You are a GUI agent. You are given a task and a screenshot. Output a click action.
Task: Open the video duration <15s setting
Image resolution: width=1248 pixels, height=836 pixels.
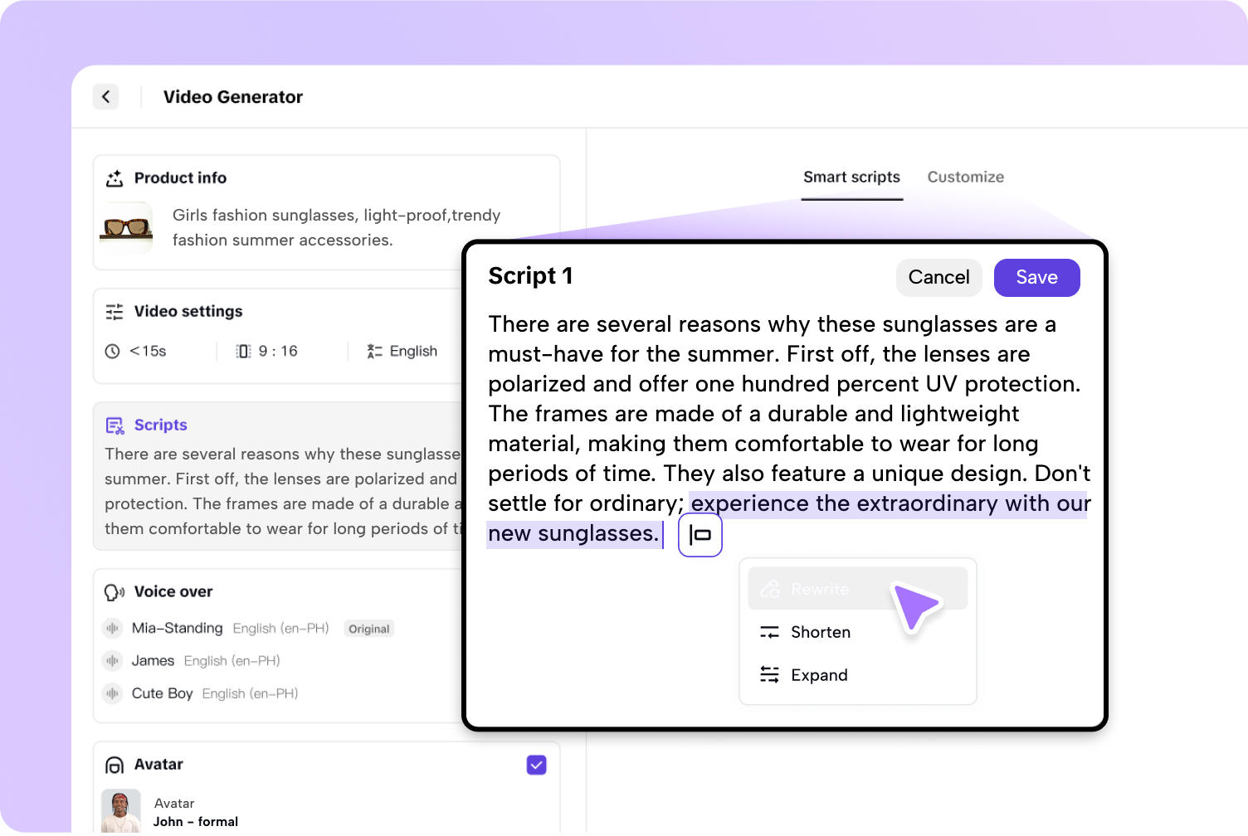[137, 352]
